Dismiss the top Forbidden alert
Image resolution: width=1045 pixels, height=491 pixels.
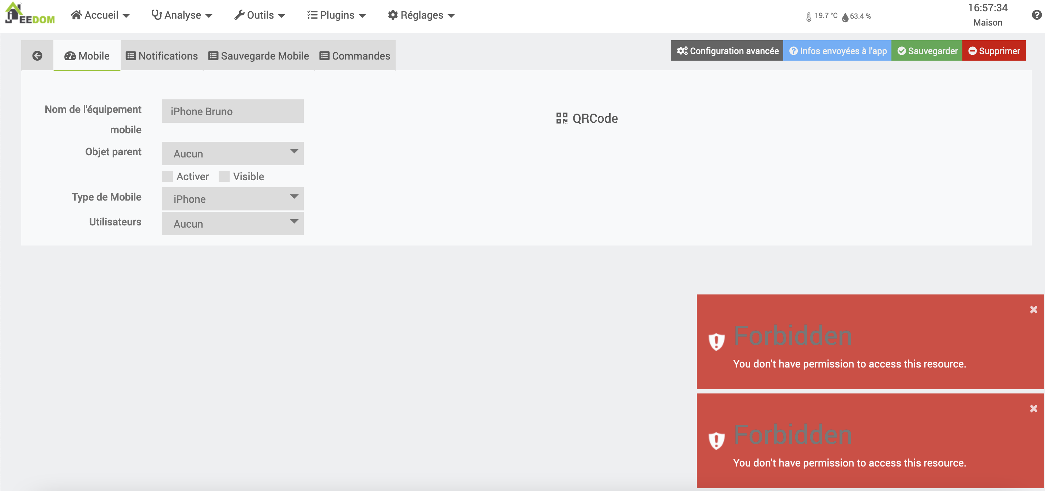(1033, 310)
